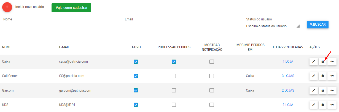339x112 pixels.
Task: Edit the Call Center user via pencil
Action: [x=314, y=76]
